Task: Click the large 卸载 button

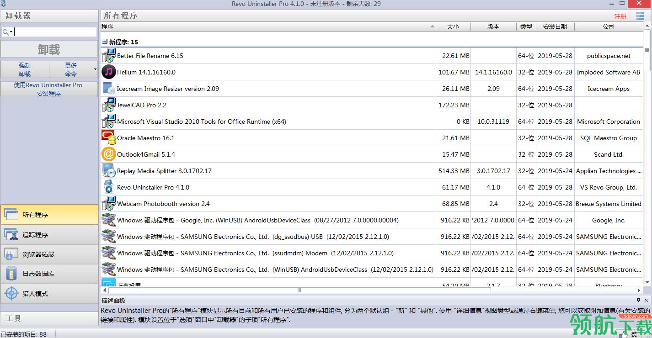Action: click(49, 49)
